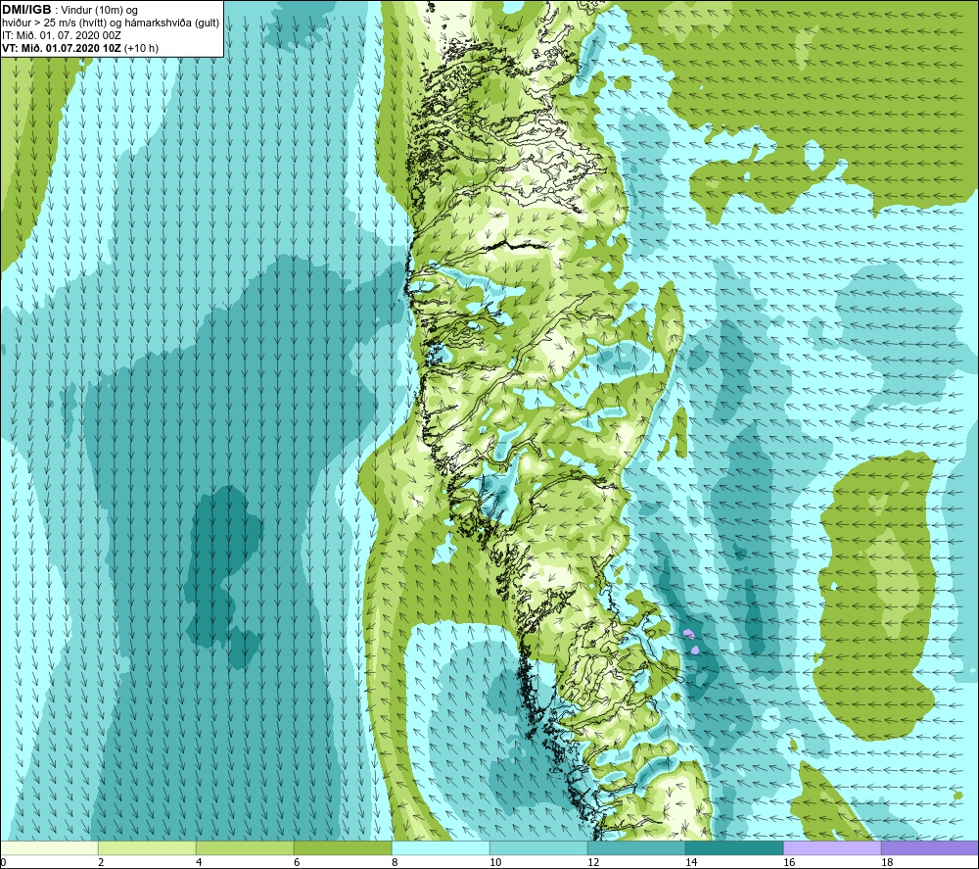This screenshot has width=979, height=869.
Task: Click the medium green 4–6 legend swatch
Action: pos(245,848)
